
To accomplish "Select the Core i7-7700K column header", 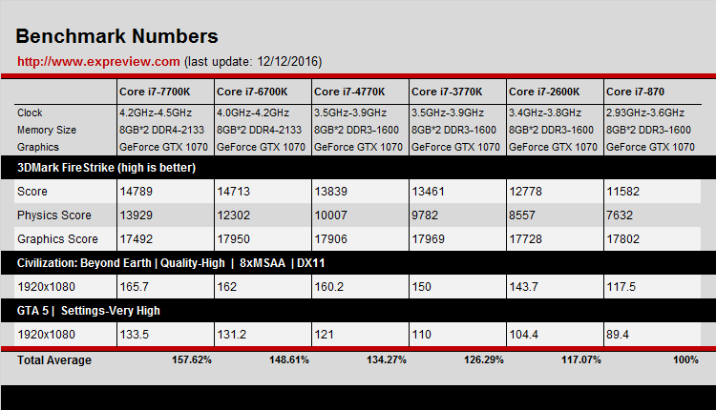I will pyautogui.click(x=157, y=92).
